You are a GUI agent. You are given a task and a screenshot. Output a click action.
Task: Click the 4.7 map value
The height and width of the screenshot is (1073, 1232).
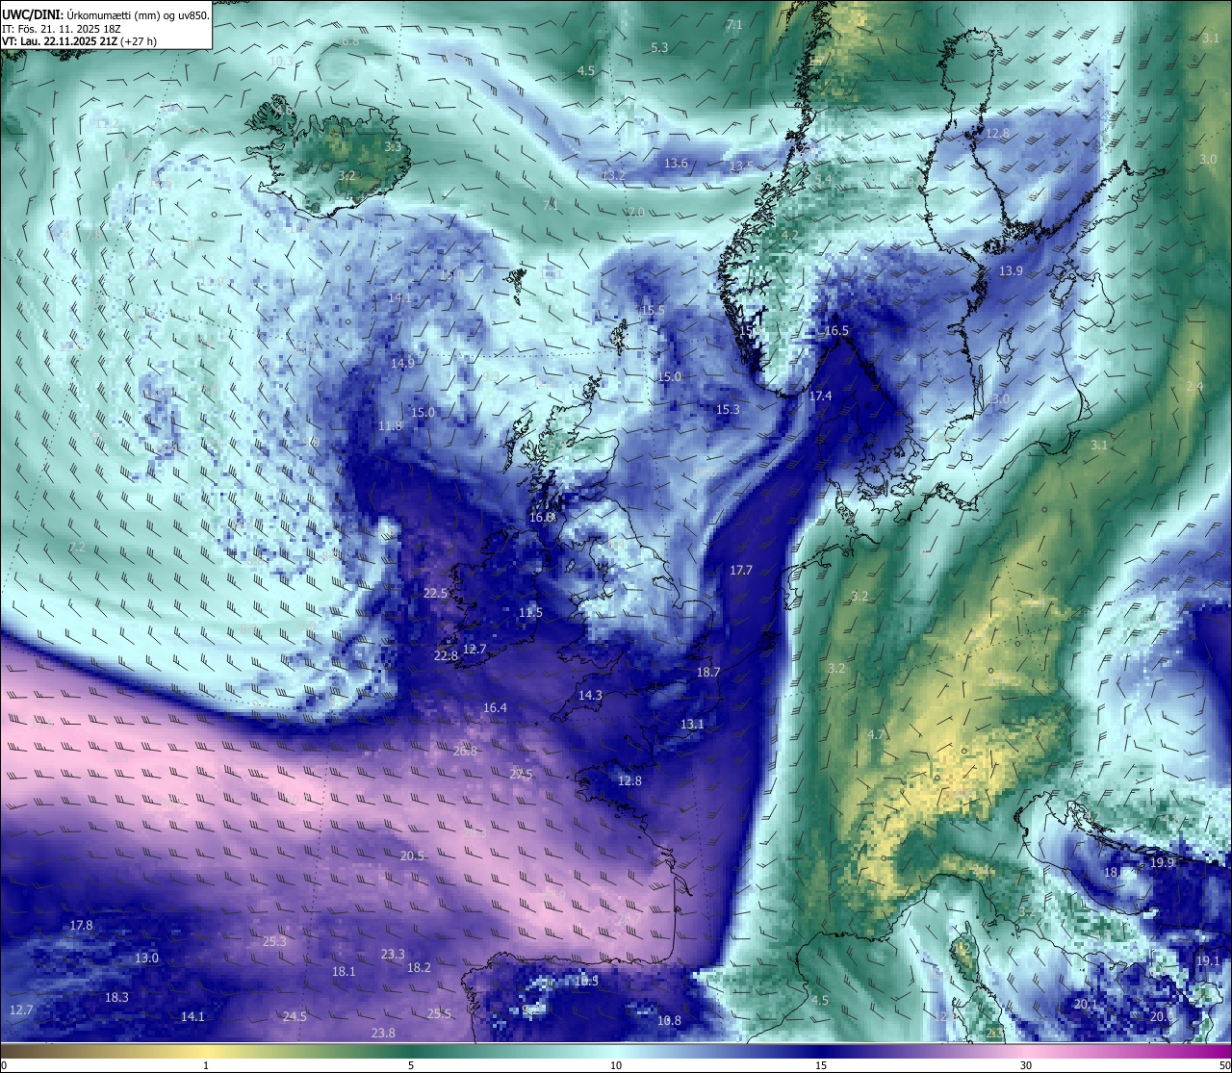[876, 734]
